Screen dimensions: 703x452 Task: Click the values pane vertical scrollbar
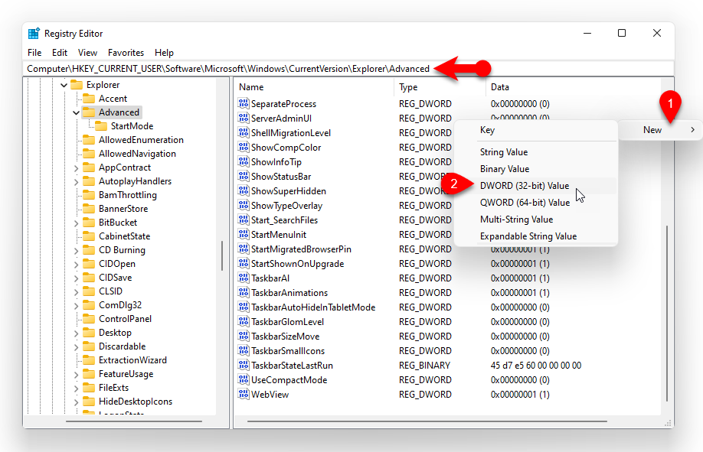click(667, 313)
